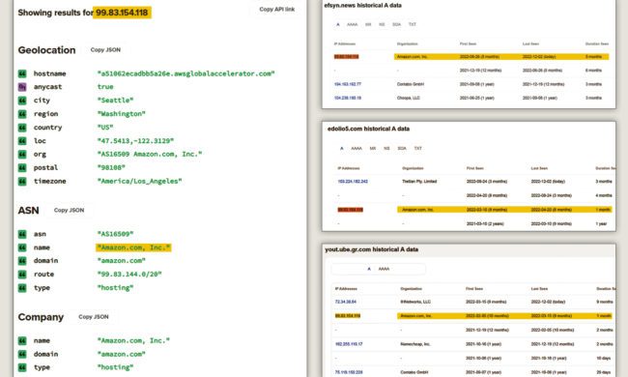Click the green quote icon beside org

[22, 155]
